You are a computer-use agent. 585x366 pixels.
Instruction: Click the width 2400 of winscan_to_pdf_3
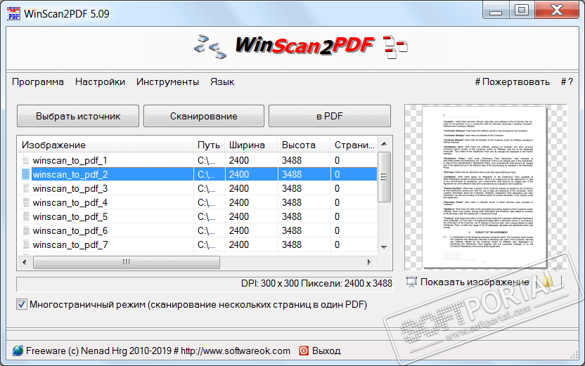(x=239, y=188)
